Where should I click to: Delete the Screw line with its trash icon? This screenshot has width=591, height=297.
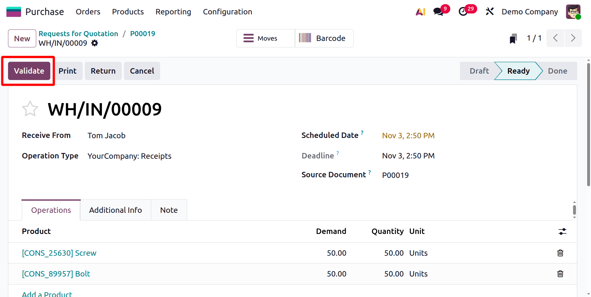pos(560,253)
